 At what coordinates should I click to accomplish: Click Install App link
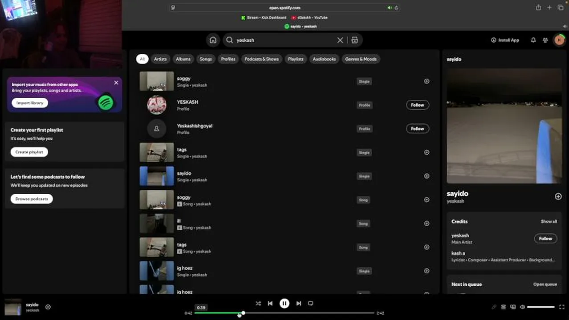[505, 40]
